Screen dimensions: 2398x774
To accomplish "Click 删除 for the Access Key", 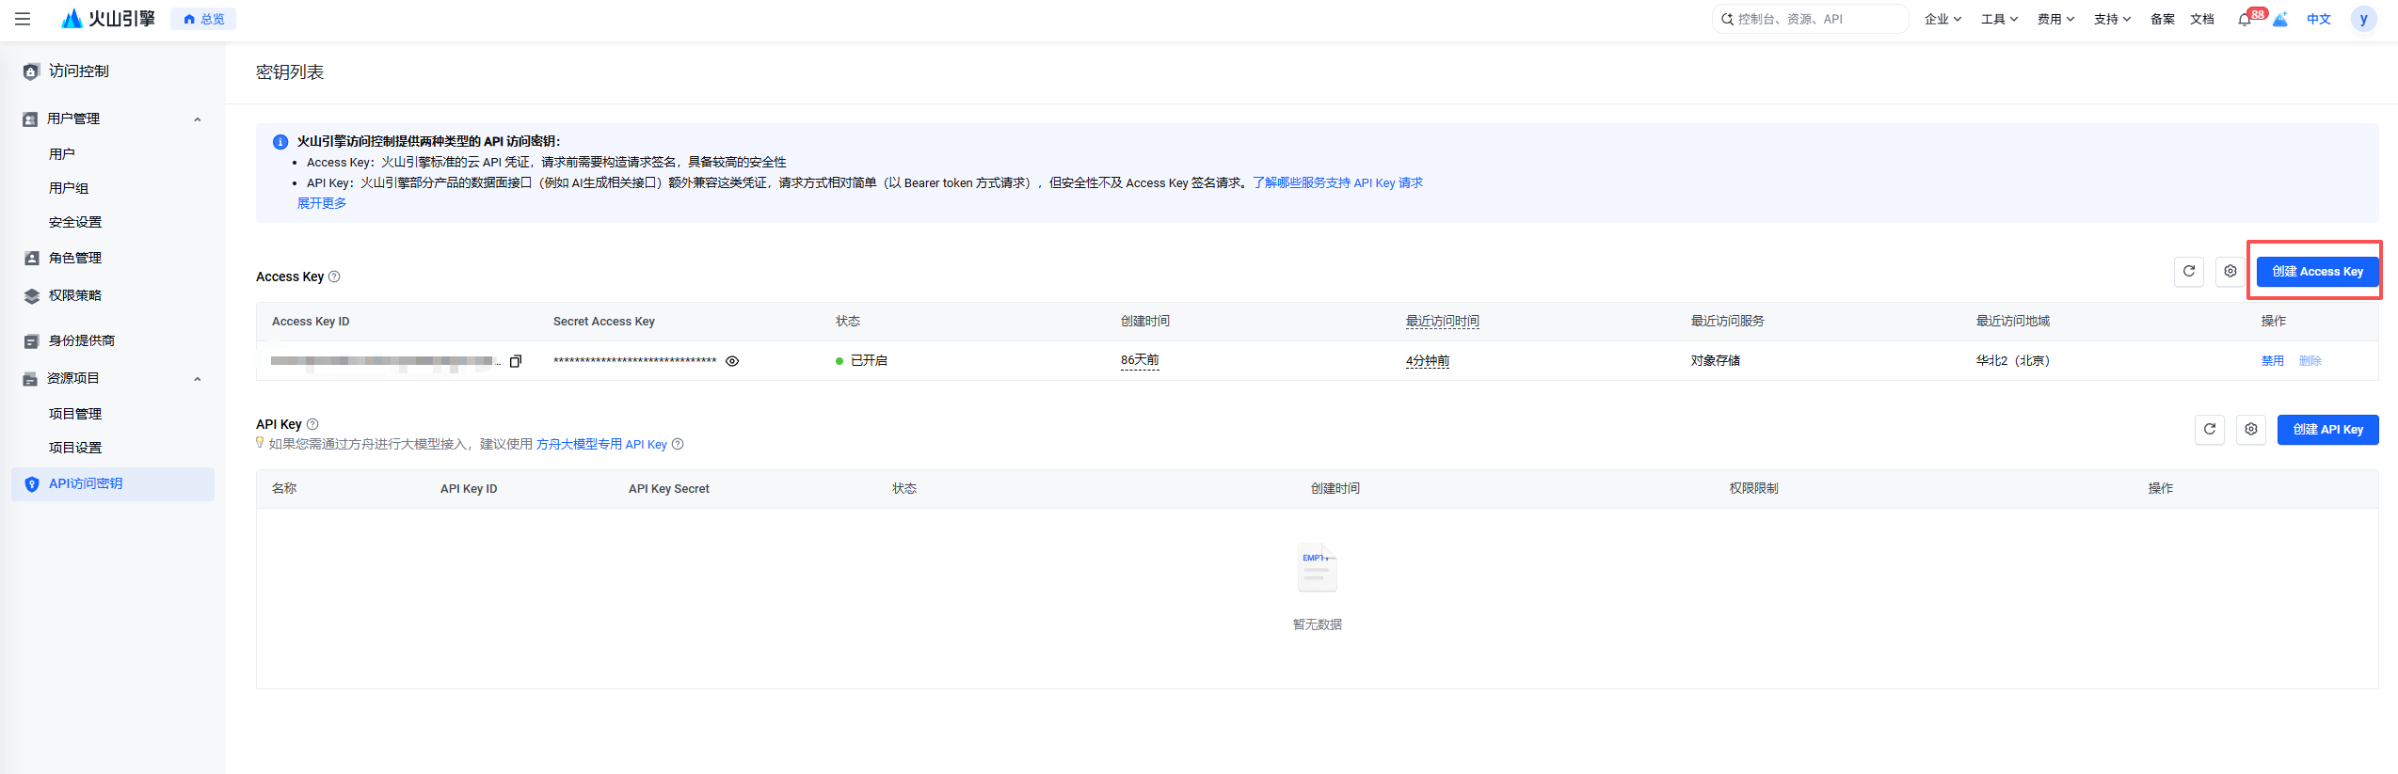I will click(2310, 361).
